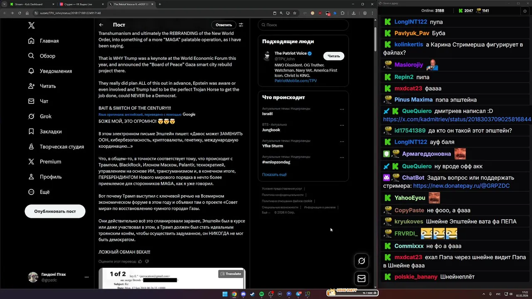
Task: Open options for #wnlopzondag trend
Action: point(342,157)
